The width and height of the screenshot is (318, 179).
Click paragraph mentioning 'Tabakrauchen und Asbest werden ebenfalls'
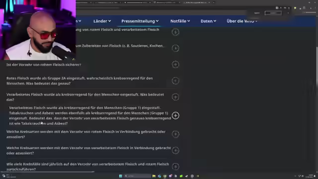[90, 115]
